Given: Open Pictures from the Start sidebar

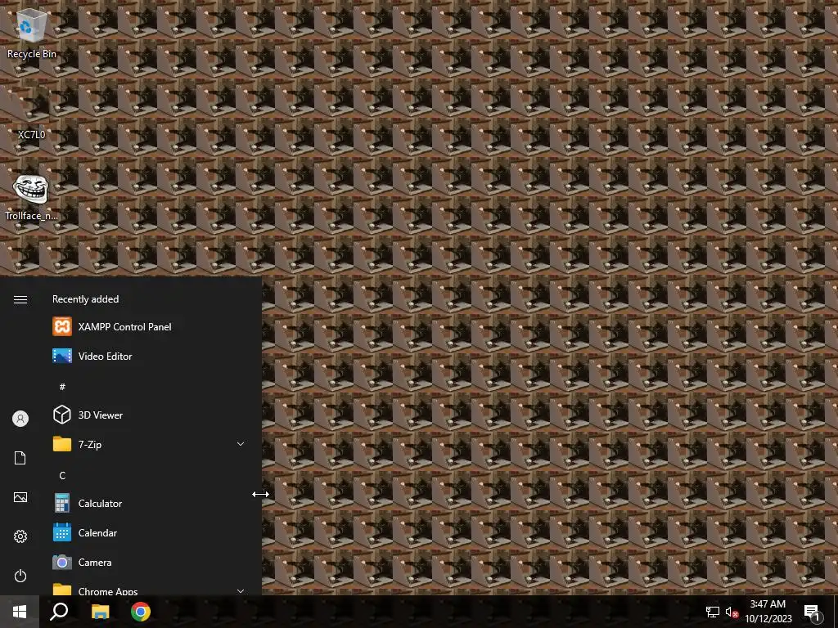Looking at the screenshot, I should pyautogui.click(x=20, y=497).
